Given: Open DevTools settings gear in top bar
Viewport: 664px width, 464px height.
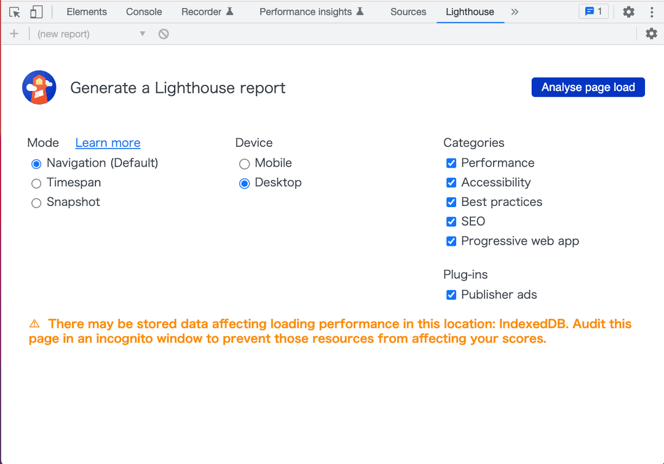Looking at the screenshot, I should pyautogui.click(x=628, y=12).
